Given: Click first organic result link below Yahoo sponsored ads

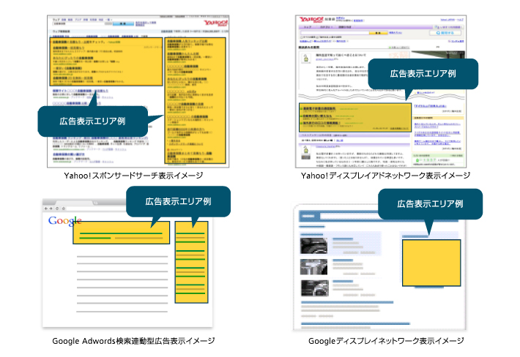Looking at the screenshot, I should click(x=81, y=91).
